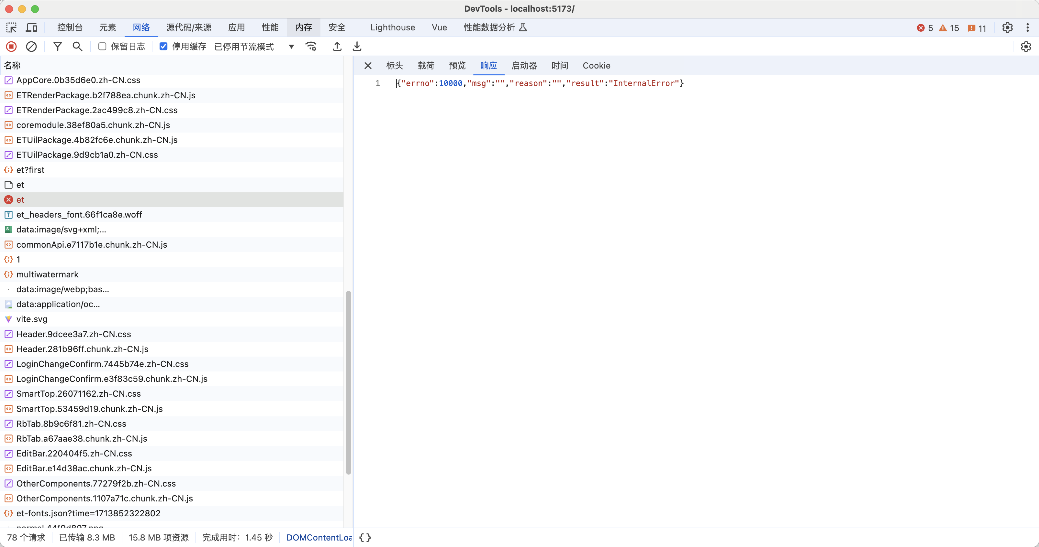Show the 标头 request tab
The width and height of the screenshot is (1039, 547).
(395, 66)
